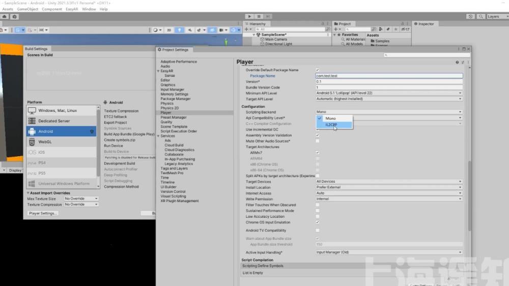Viewport: 509px width, 286px height.
Task: Open Minimum API Level dropdown
Action: (x=389, y=93)
